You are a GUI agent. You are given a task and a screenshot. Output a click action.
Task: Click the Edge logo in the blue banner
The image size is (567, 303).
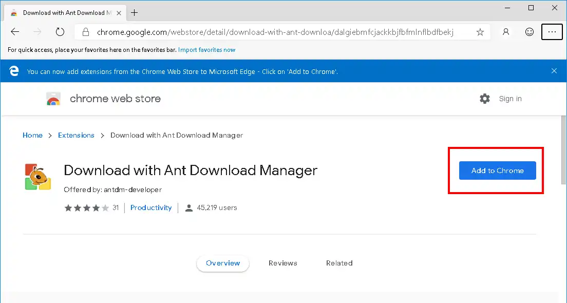(x=14, y=71)
